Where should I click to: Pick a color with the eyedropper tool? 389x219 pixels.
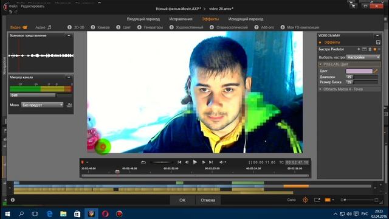[376, 71]
